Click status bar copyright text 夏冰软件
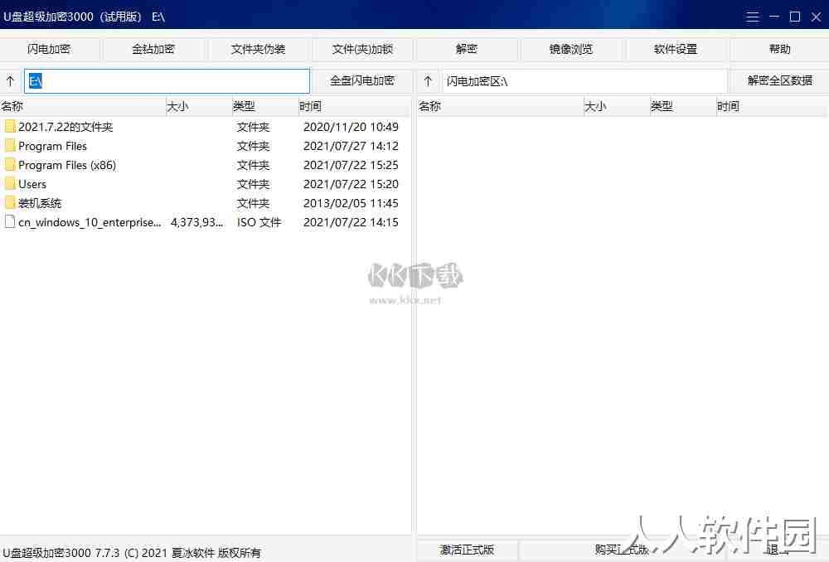 193,553
